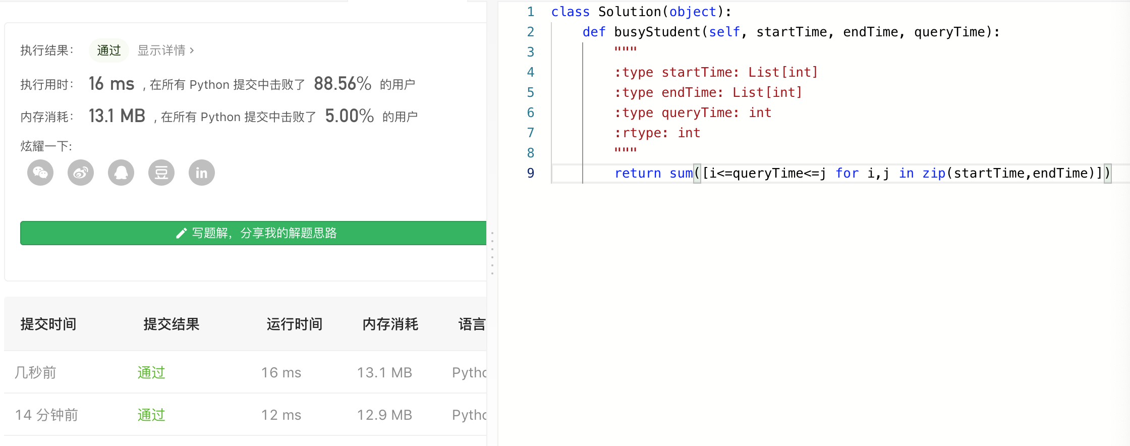Image resolution: width=1130 pixels, height=446 pixels.
Task: Share result via LinkedIn icon
Action: pyautogui.click(x=202, y=173)
